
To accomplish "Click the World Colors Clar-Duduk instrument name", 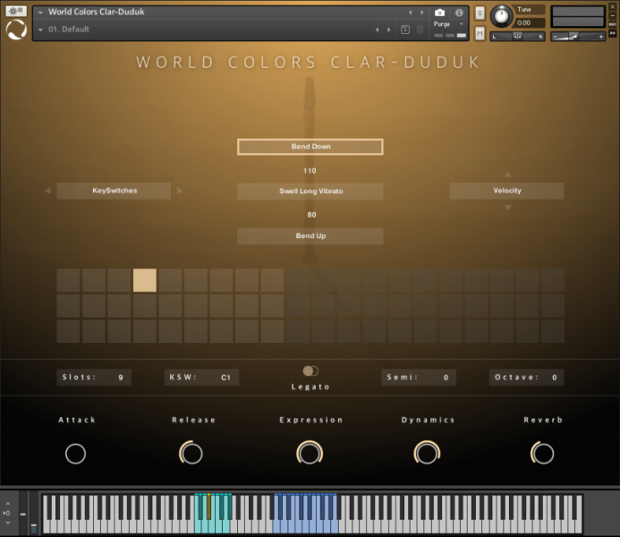I will coord(96,13).
